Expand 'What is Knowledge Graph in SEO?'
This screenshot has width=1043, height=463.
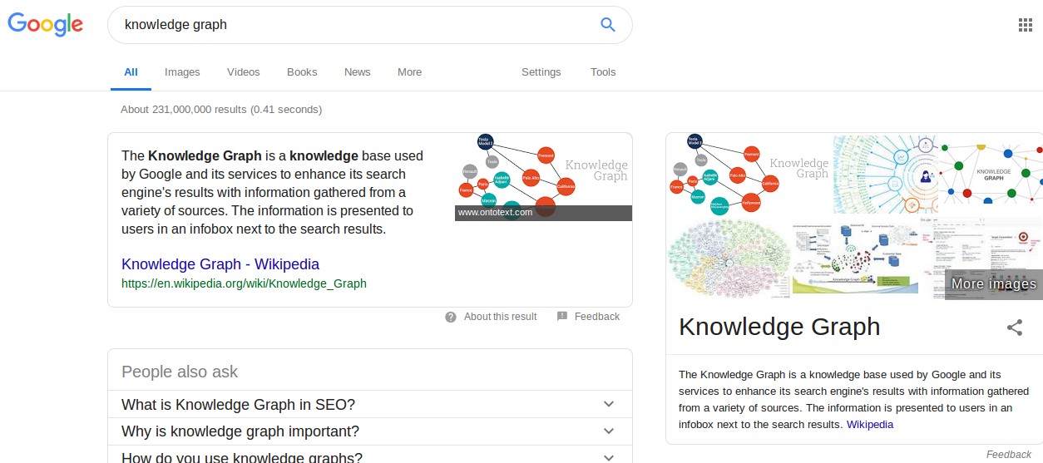point(370,405)
